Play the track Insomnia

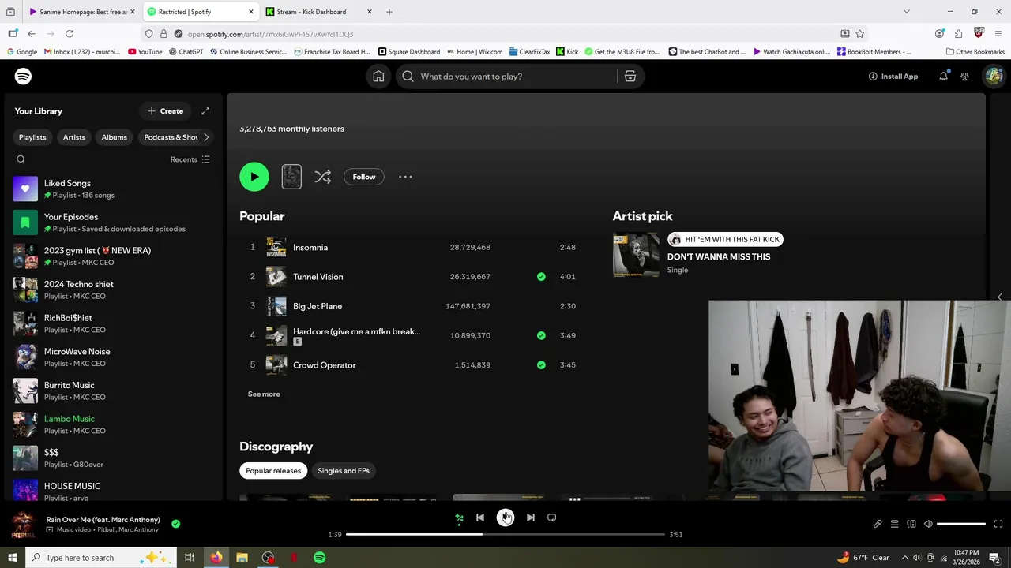310,248
